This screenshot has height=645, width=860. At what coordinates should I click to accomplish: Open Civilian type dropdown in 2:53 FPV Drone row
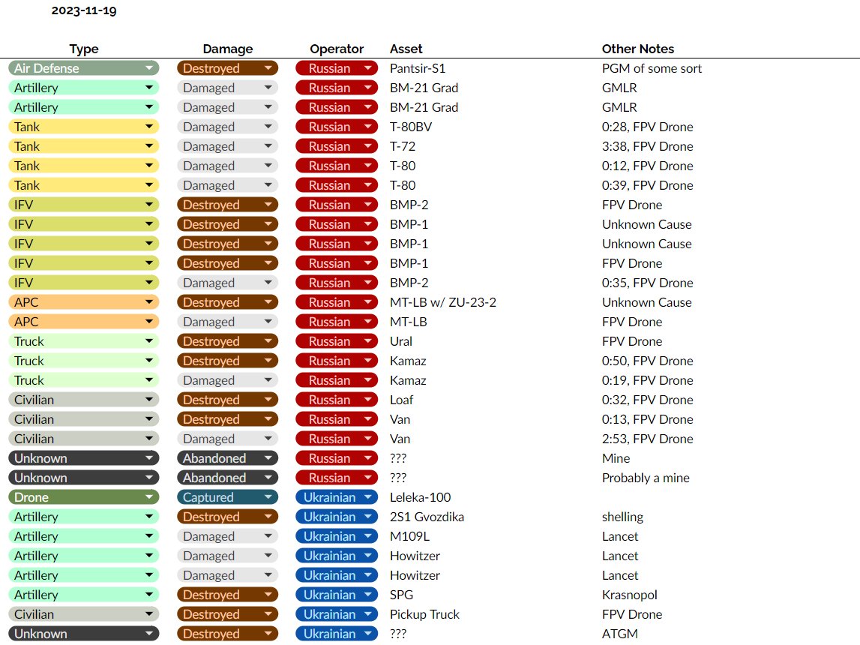[x=83, y=439]
